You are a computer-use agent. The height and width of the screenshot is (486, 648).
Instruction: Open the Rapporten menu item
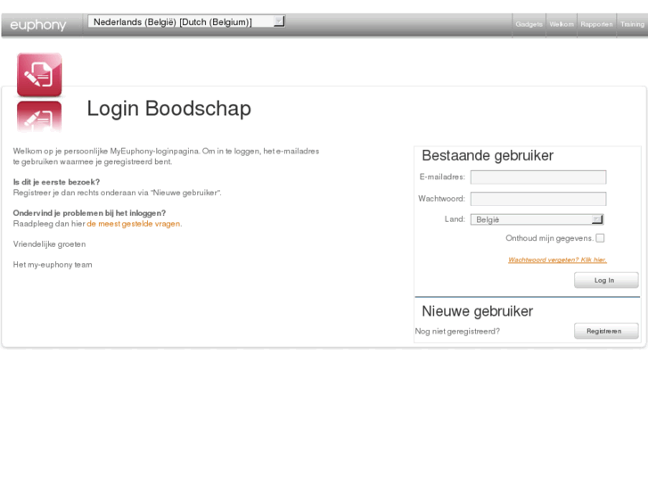coord(596,24)
